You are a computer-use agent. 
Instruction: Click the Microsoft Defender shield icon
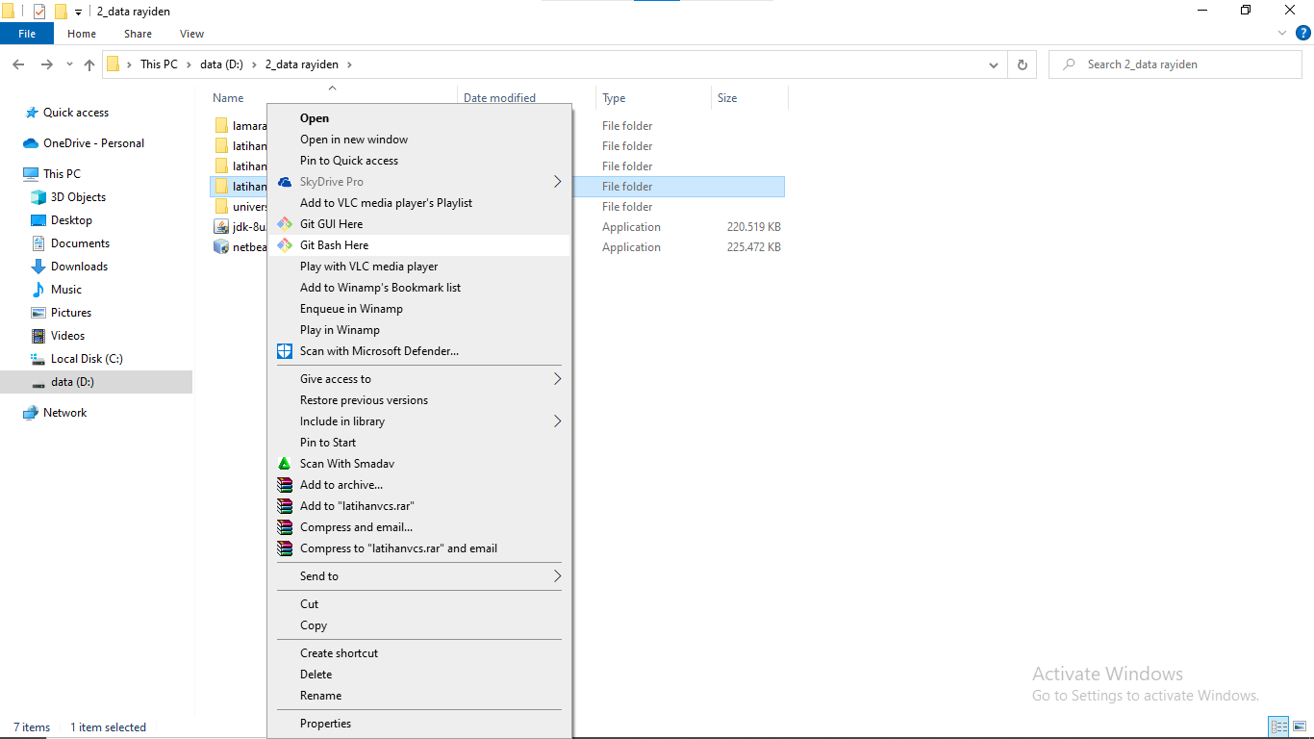coord(285,351)
